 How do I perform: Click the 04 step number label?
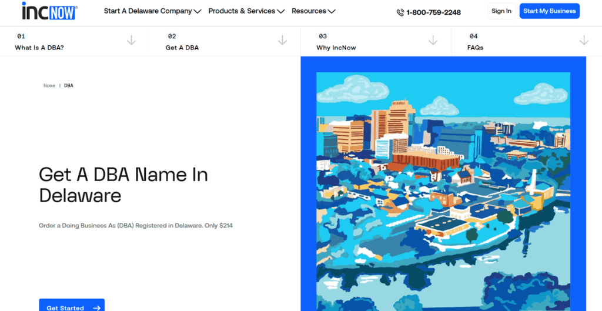pos(474,36)
